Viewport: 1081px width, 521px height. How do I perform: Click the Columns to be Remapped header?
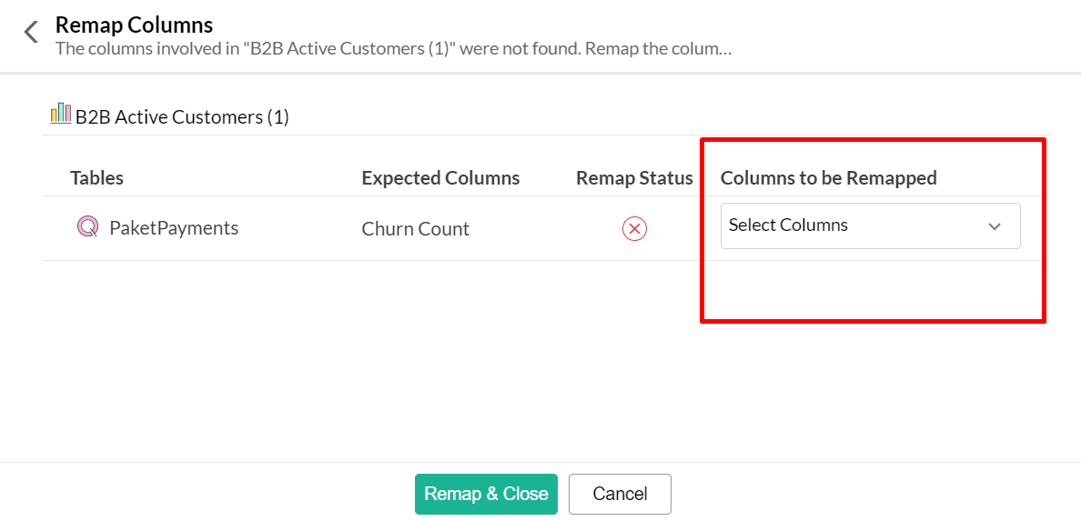click(x=828, y=178)
